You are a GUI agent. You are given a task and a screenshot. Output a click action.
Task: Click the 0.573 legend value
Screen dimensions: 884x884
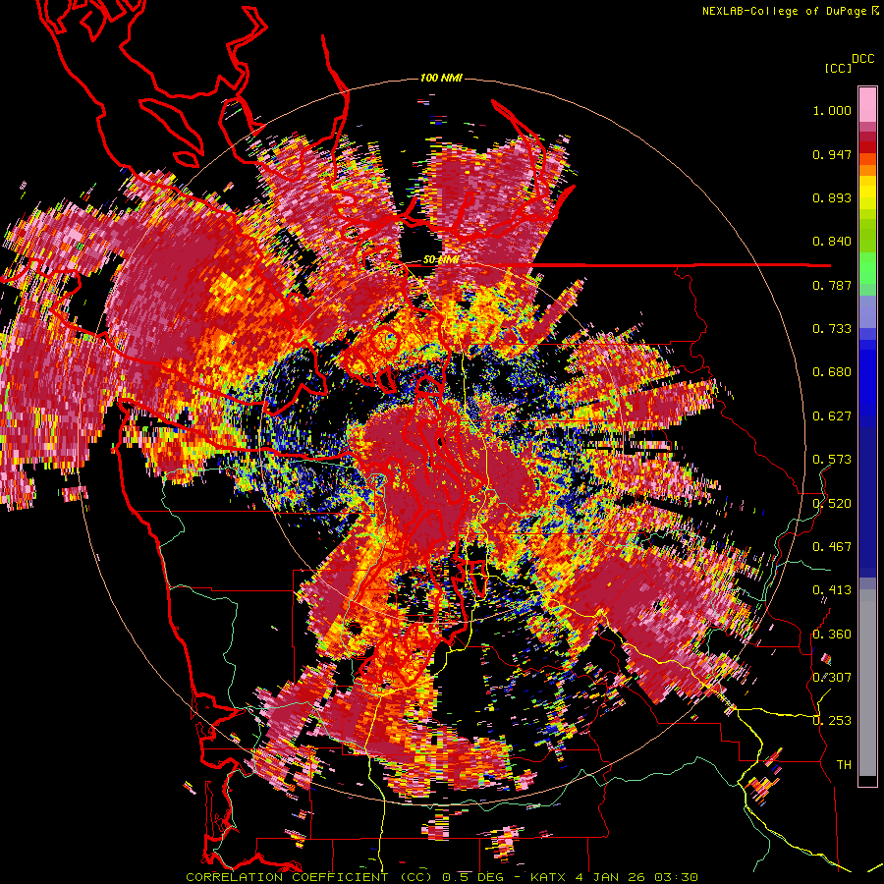[832, 460]
